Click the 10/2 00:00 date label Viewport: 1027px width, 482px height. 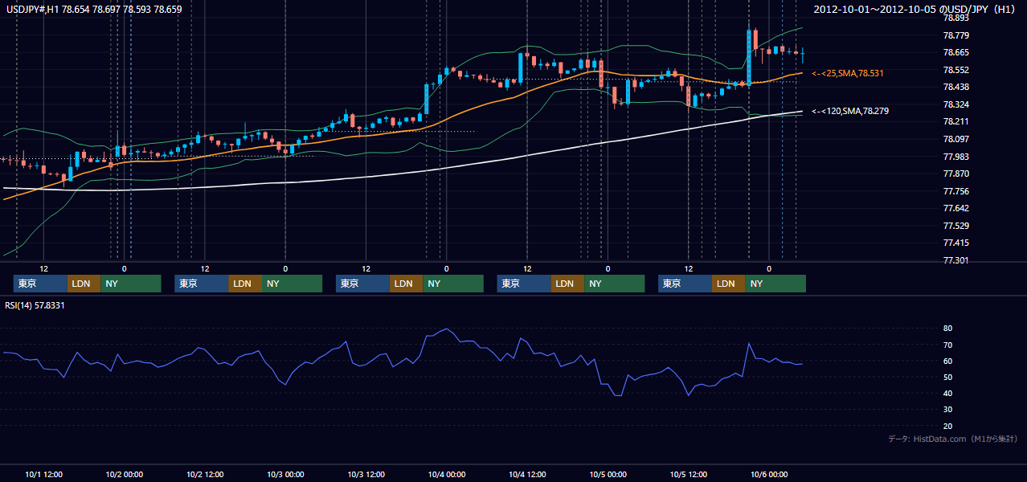tap(125, 474)
